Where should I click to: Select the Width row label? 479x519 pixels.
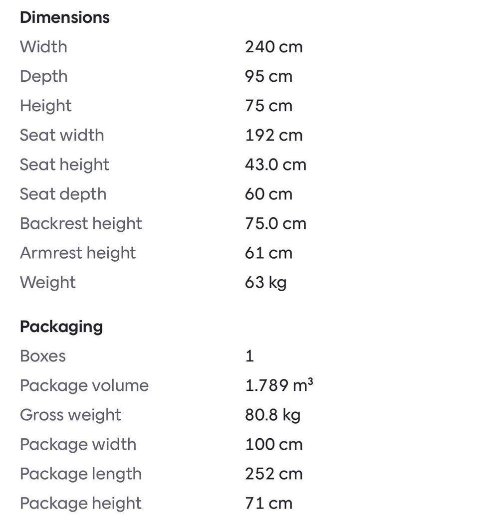(43, 47)
